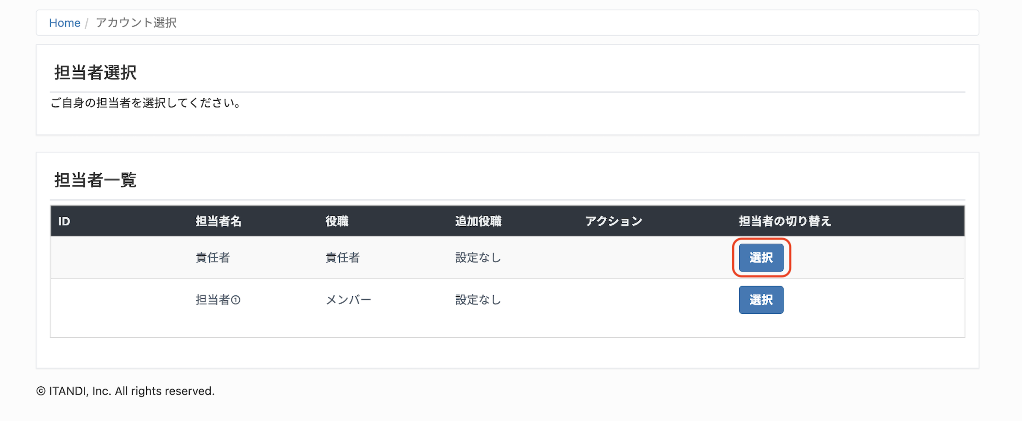This screenshot has height=421, width=1022.
Task: Click the 担当者名 column header
Action: click(x=218, y=221)
